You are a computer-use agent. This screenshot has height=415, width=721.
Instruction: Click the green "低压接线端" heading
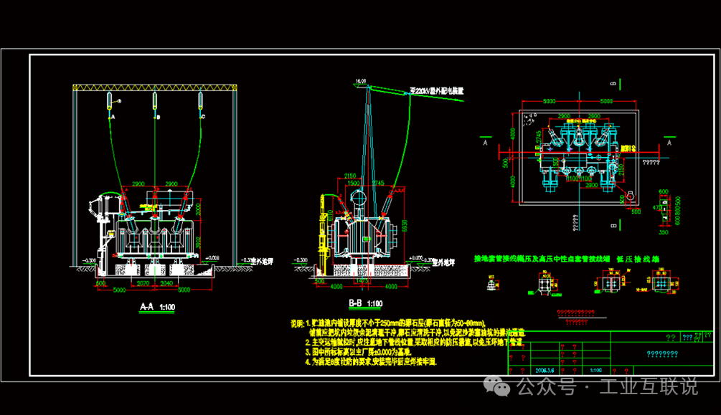pyautogui.click(x=638, y=259)
